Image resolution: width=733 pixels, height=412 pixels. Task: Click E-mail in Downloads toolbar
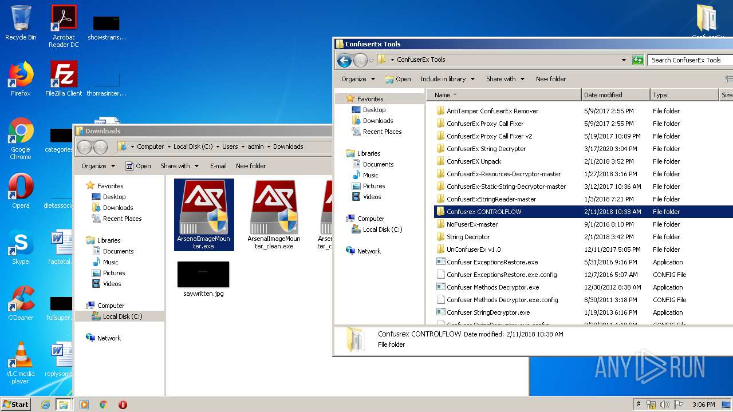pyautogui.click(x=218, y=166)
